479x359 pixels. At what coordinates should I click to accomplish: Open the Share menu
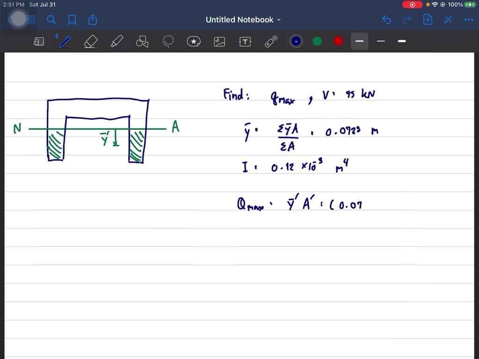click(x=92, y=20)
